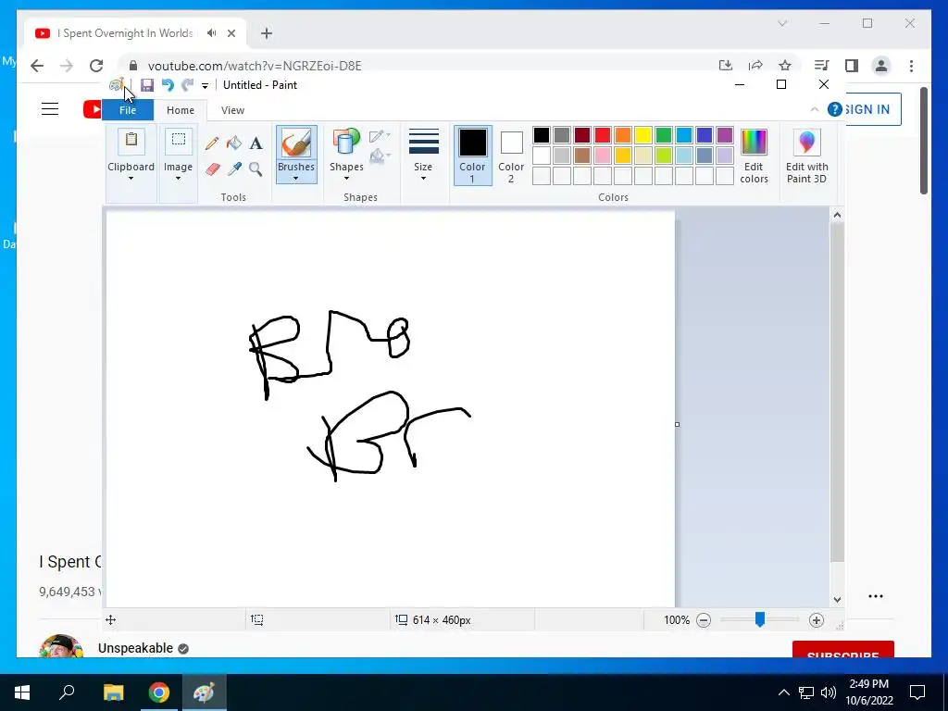Open Chrome profile avatar icon
This screenshot has width=948, height=711.
881,66
